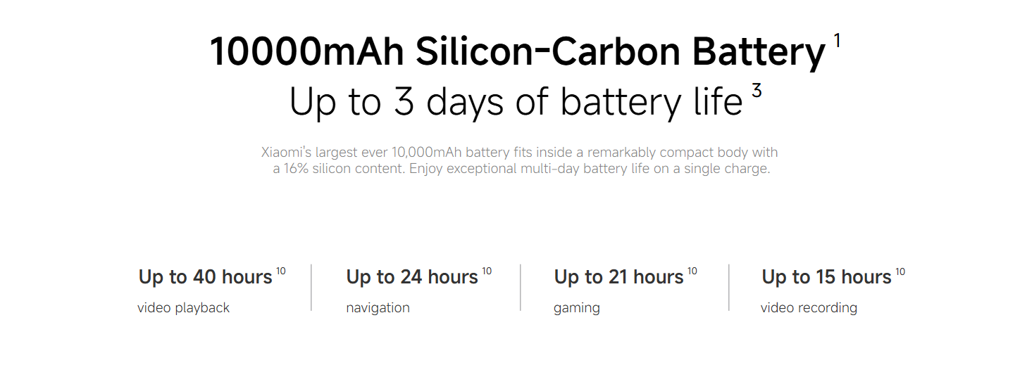1027x384 pixels.
Task: Click divider between video playback and navigation
Action: coord(311,288)
